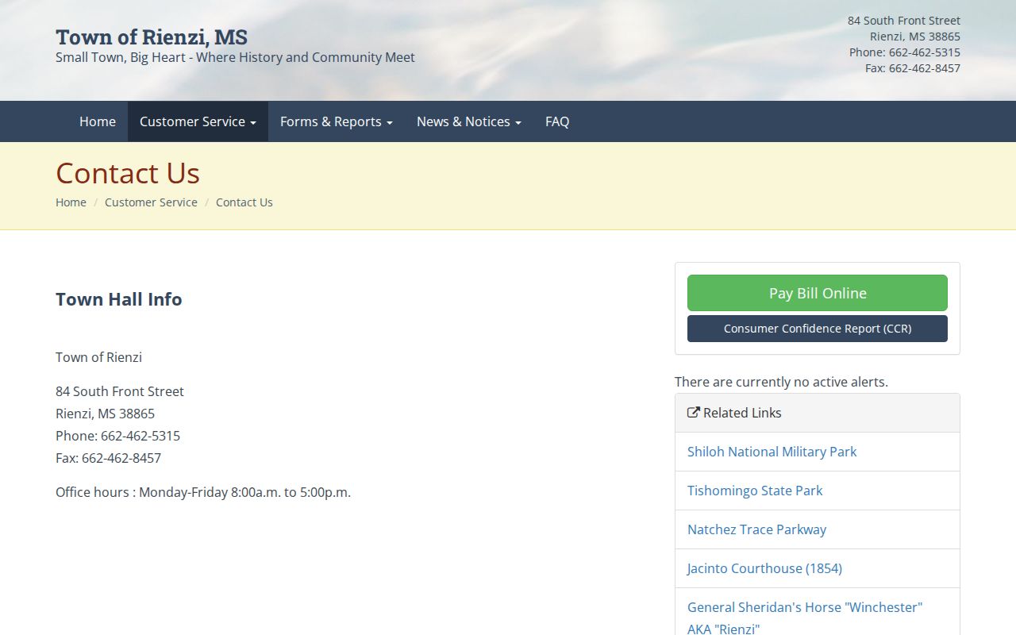Click the body text 84 South Front Street
Viewport: 1016px width, 635px height.
coord(120,391)
